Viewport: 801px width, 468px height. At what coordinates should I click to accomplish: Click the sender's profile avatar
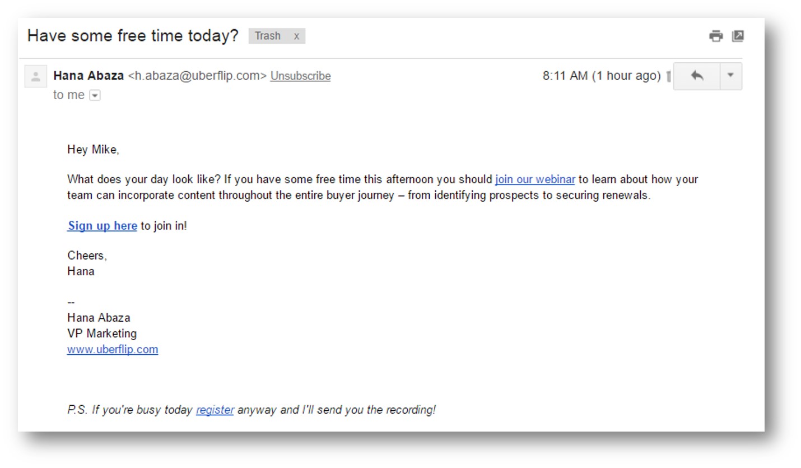click(x=35, y=76)
